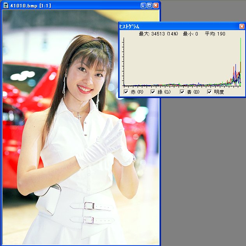246x246 pixels.
Task: Close the 41010.bmp image window
Action: click(x=156, y=5)
